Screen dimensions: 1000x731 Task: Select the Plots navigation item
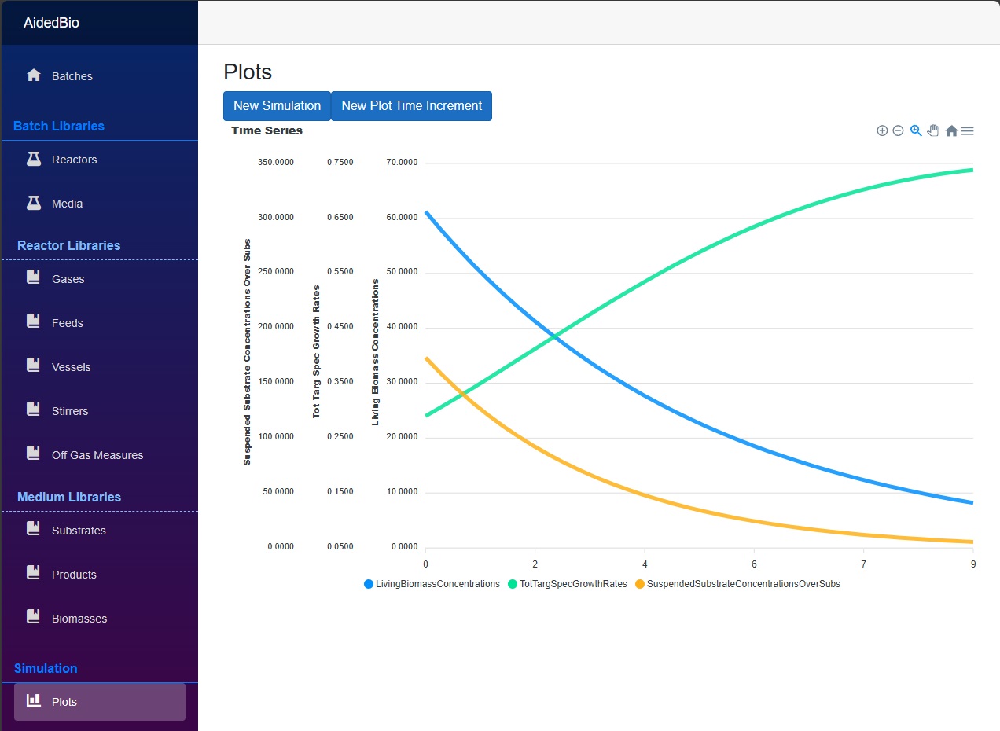(100, 702)
